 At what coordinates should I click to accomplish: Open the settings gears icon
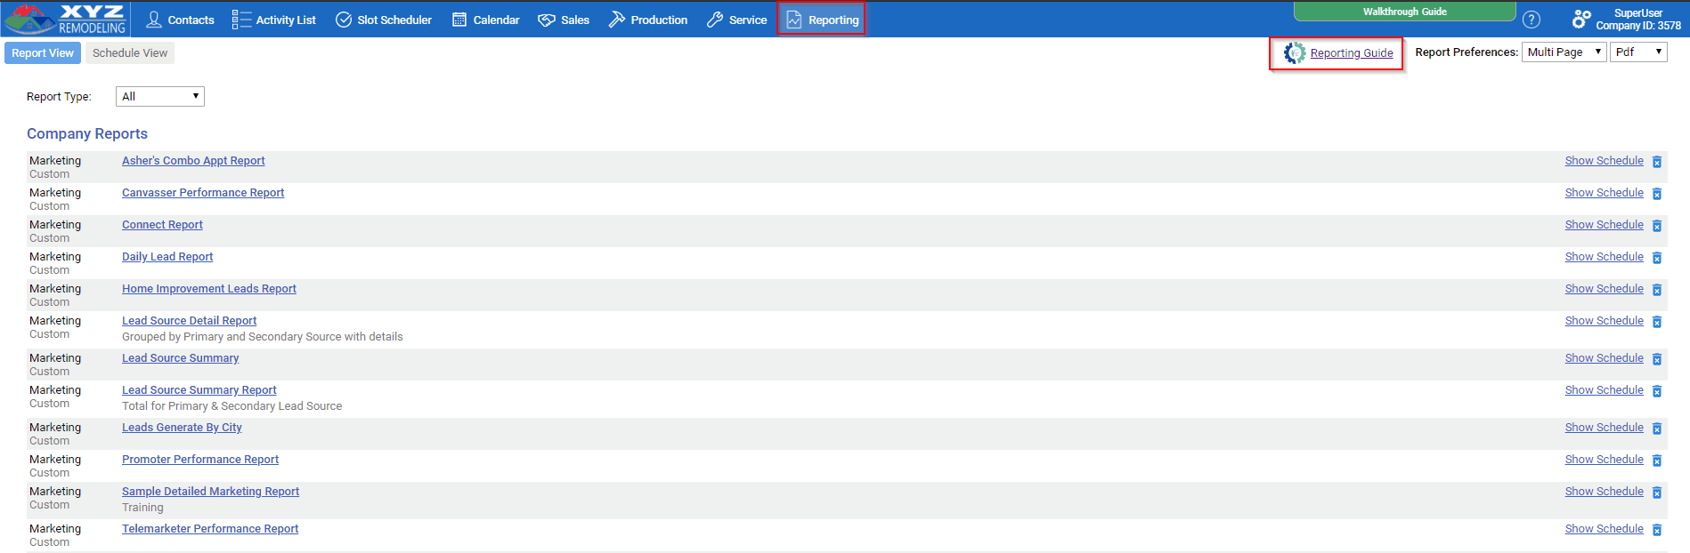click(1581, 19)
